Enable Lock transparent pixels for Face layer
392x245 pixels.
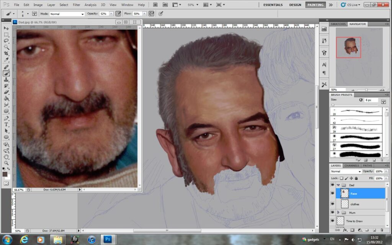pos(341,178)
